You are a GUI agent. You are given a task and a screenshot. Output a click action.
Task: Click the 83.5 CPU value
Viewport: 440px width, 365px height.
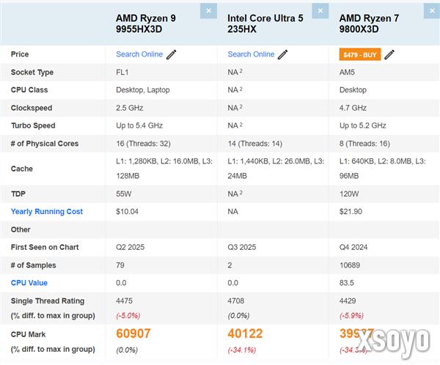pyautogui.click(x=347, y=283)
